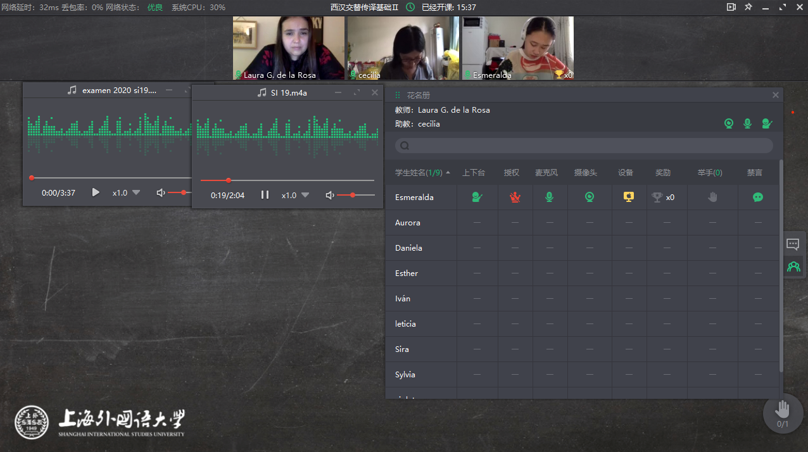Open the chat panel from right sidebar

pos(793,244)
